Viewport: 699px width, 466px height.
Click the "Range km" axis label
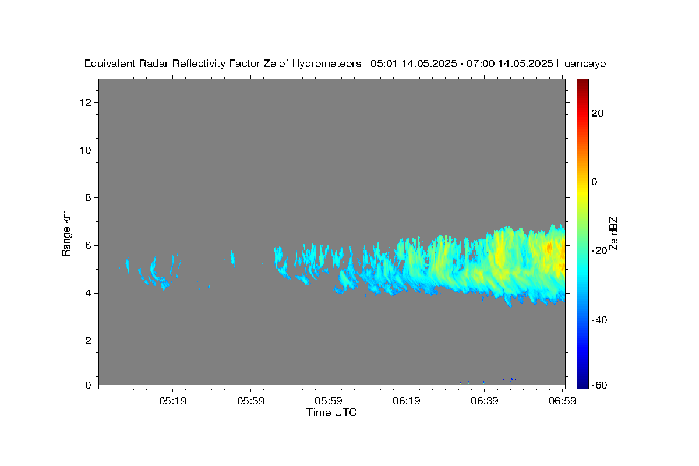click(67, 233)
